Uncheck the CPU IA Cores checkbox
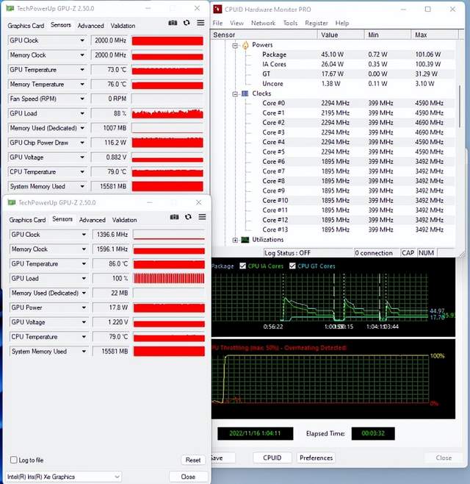 point(243,266)
